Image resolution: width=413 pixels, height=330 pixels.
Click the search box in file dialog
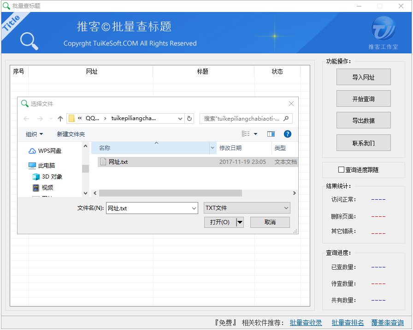[246, 119]
